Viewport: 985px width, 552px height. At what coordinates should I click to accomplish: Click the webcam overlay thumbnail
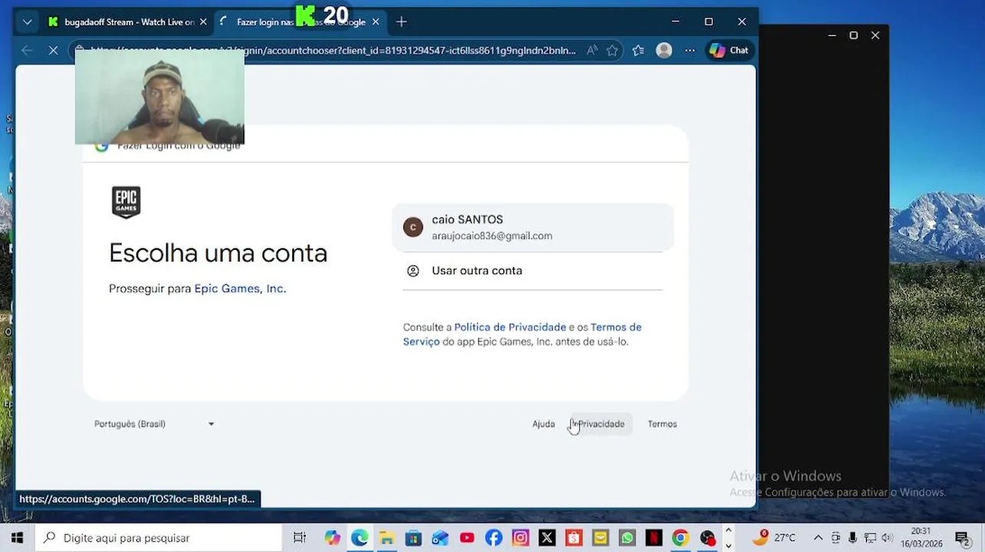tap(160, 98)
